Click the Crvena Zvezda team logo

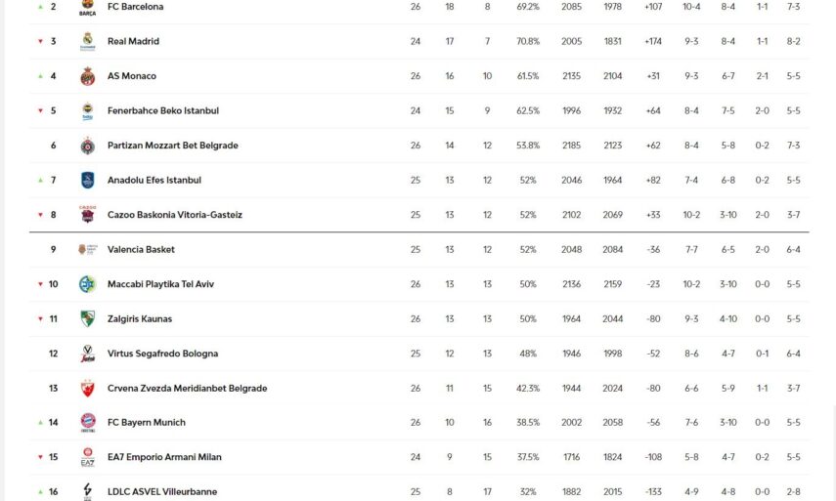click(x=87, y=389)
